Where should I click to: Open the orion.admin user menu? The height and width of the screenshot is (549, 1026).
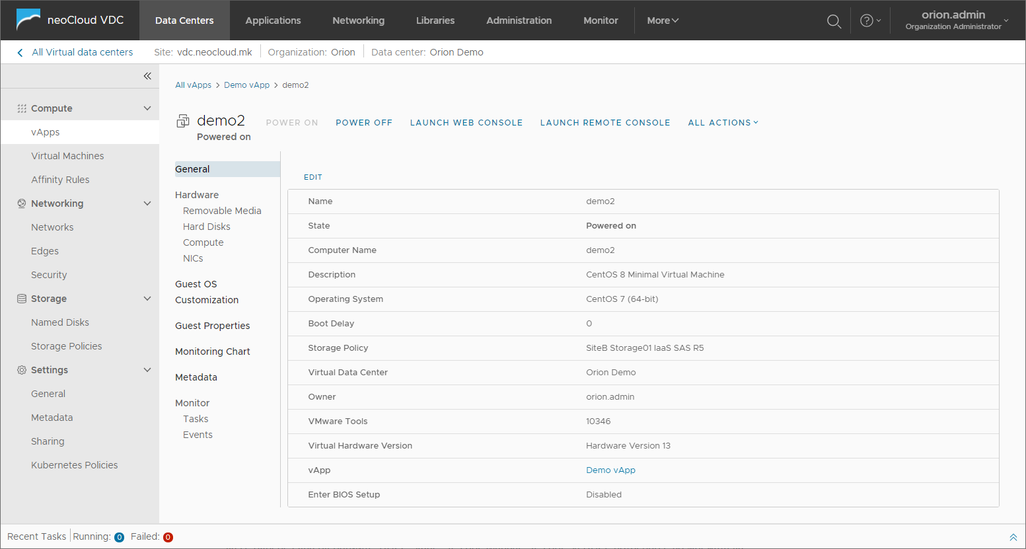pyautogui.click(x=957, y=20)
